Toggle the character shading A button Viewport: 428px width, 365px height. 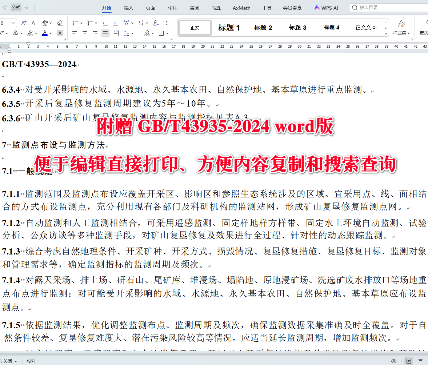pyautogui.click(x=60, y=33)
